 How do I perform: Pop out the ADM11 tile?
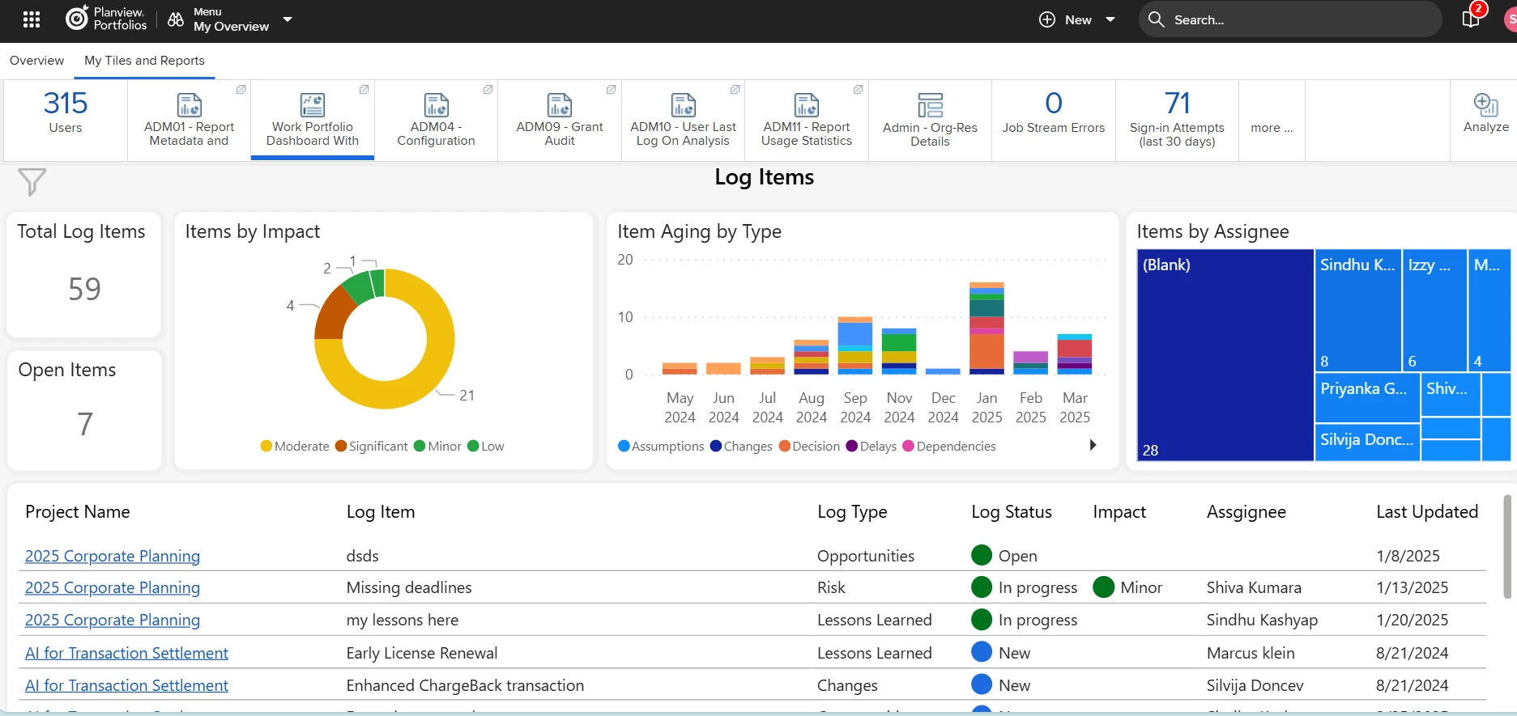point(859,90)
